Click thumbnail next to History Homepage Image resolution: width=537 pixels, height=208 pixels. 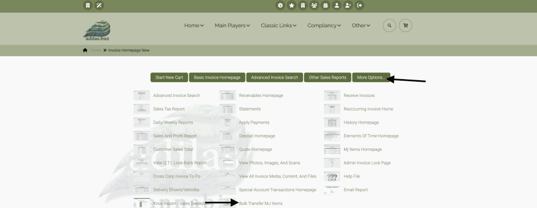click(x=332, y=123)
